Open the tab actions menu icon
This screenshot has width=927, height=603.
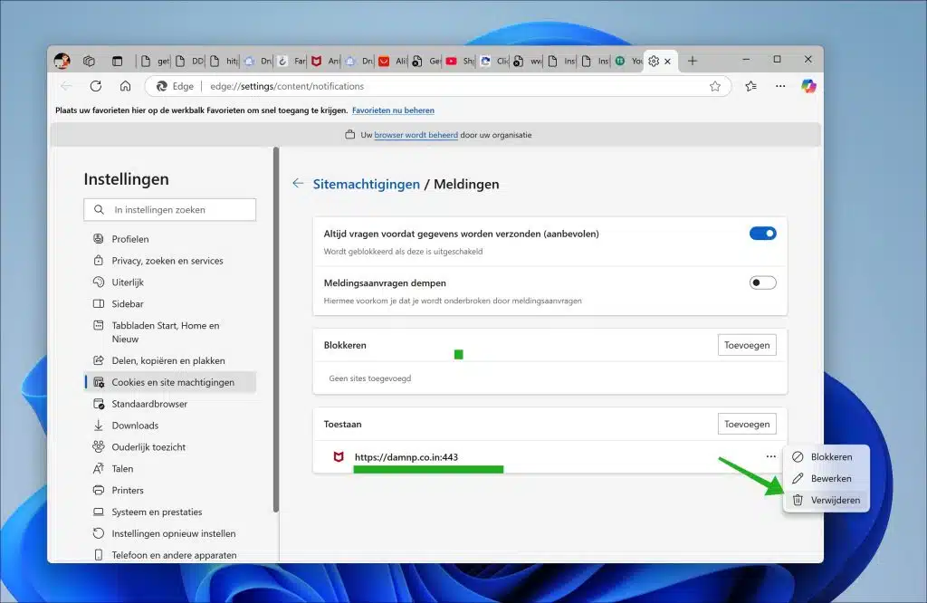(x=117, y=61)
